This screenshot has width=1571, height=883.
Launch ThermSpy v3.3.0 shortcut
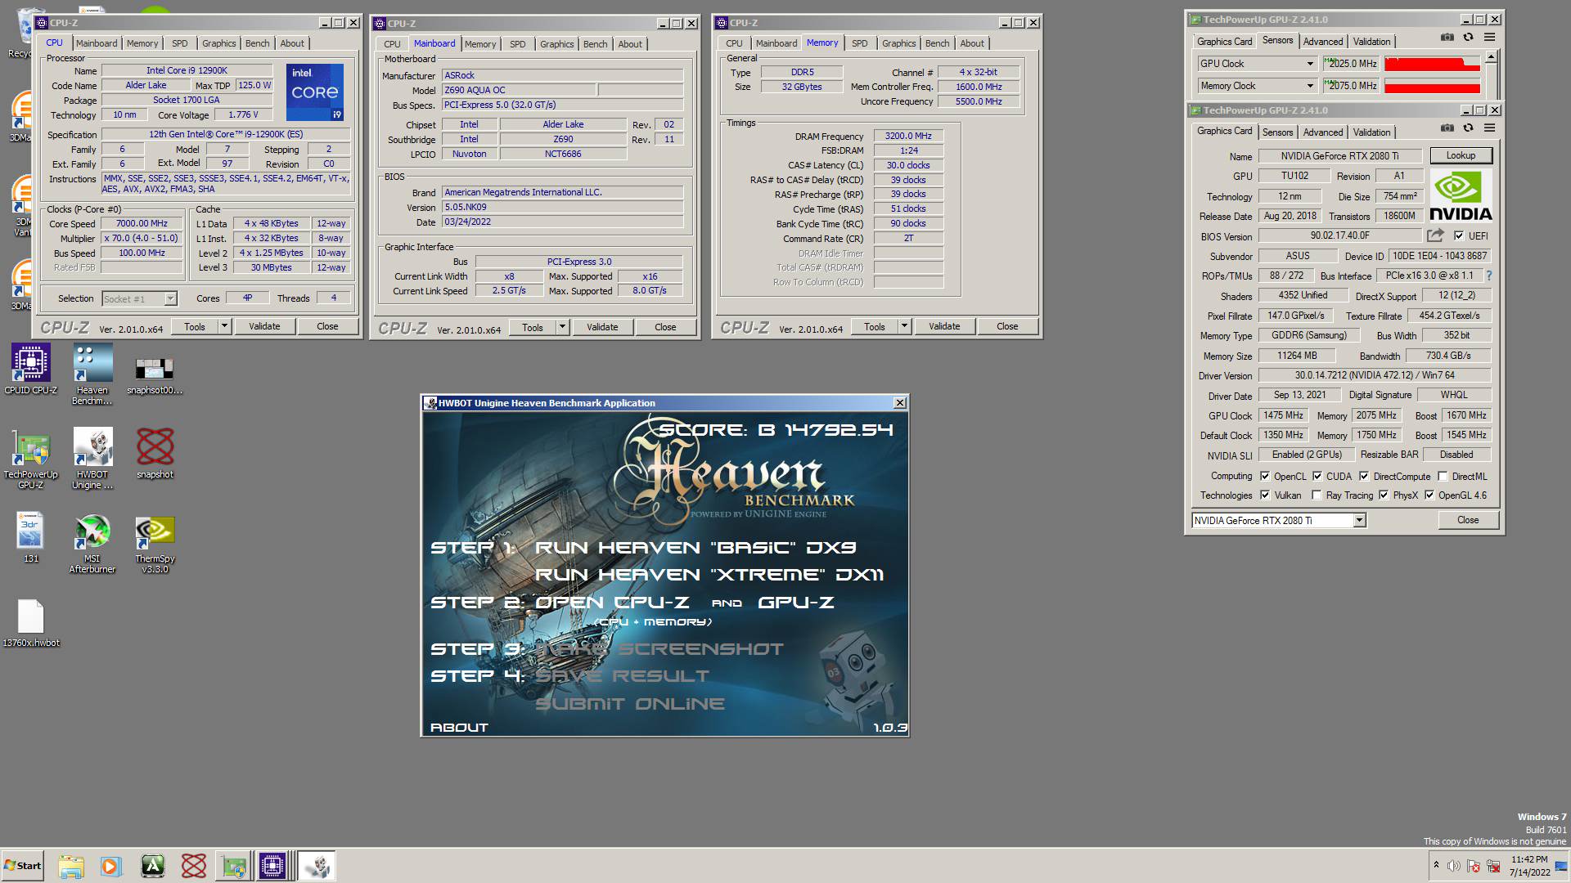point(155,545)
